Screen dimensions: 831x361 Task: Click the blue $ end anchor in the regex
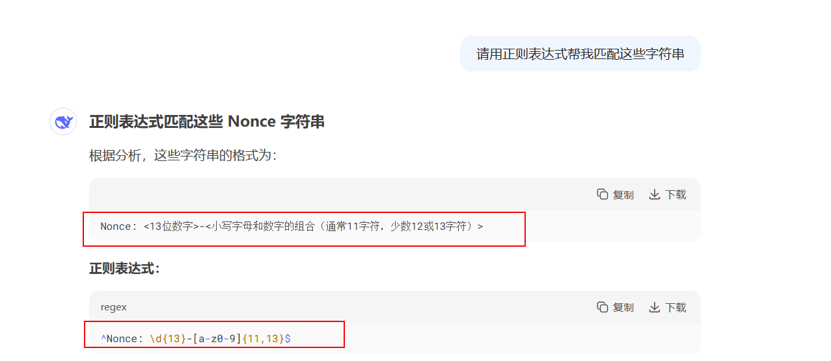tap(288, 339)
